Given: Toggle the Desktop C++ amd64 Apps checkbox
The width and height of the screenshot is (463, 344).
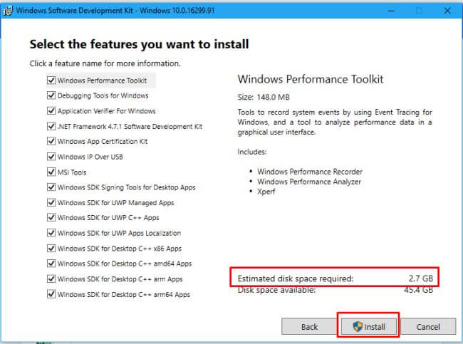Looking at the screenshot, I should (51, 264).
